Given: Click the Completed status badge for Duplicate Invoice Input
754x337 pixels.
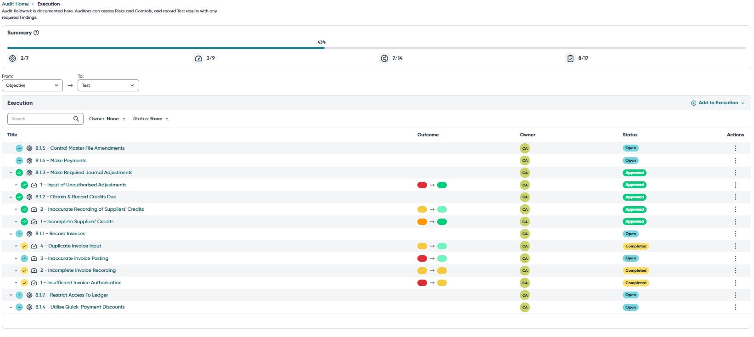Looking at the screenshot, I should pos(636,246).
